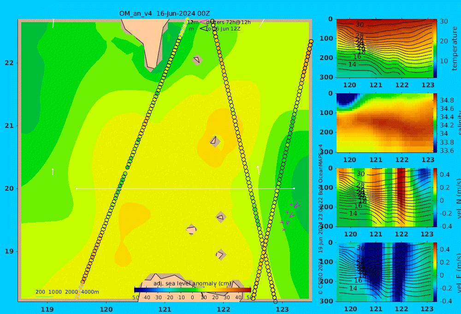This screenshot has height=314, width=461.
Task: Click the '14' contour label in temperature panel
Action: (352, 64)
